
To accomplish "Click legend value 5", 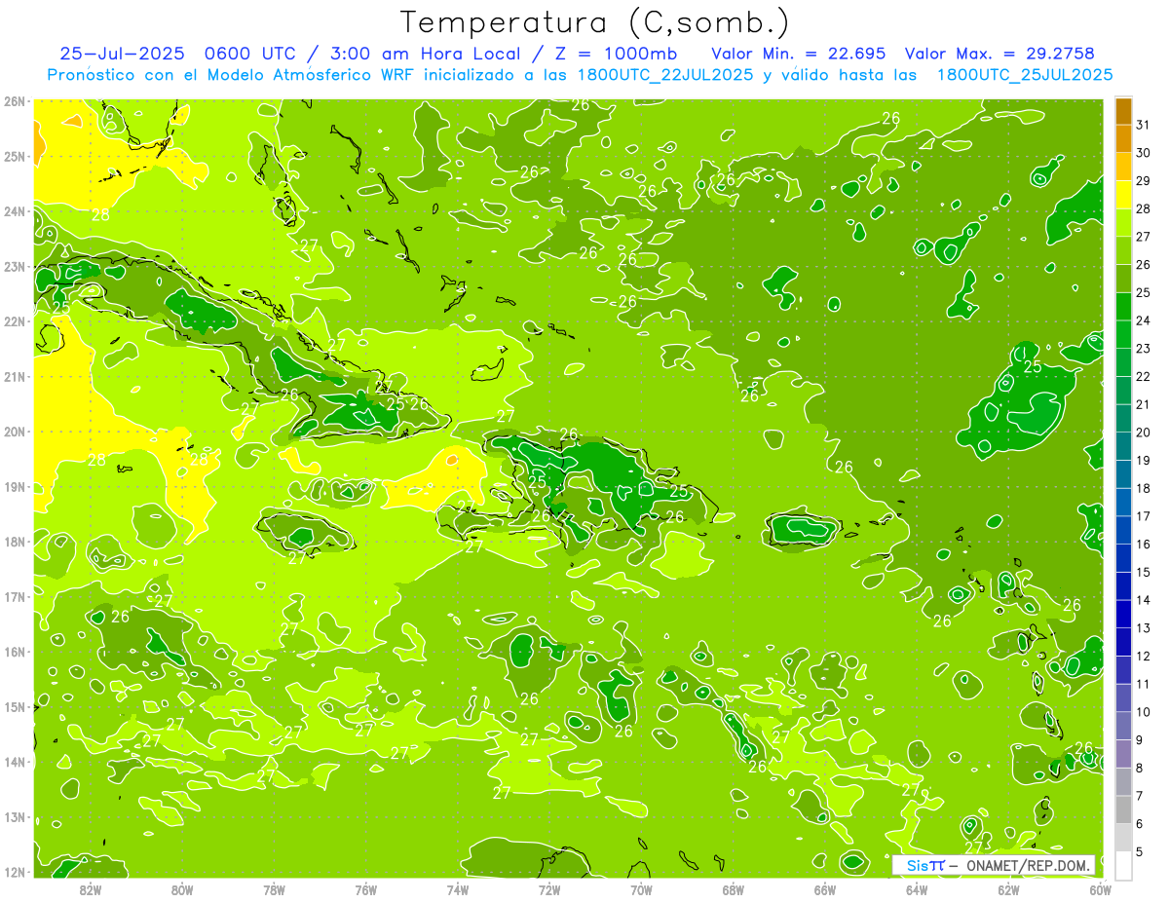I will [1140, 852].
